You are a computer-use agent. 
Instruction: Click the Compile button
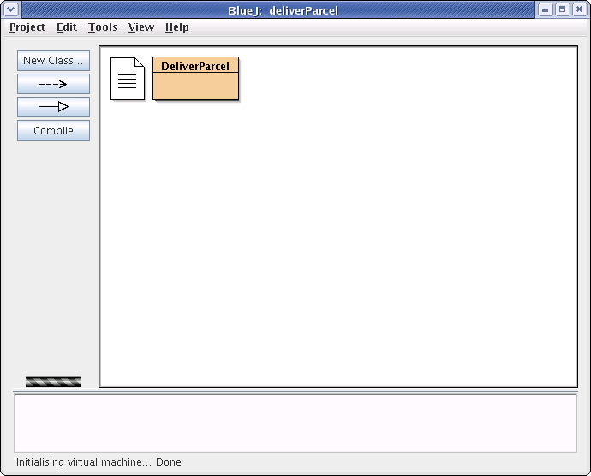click(53, 130)
